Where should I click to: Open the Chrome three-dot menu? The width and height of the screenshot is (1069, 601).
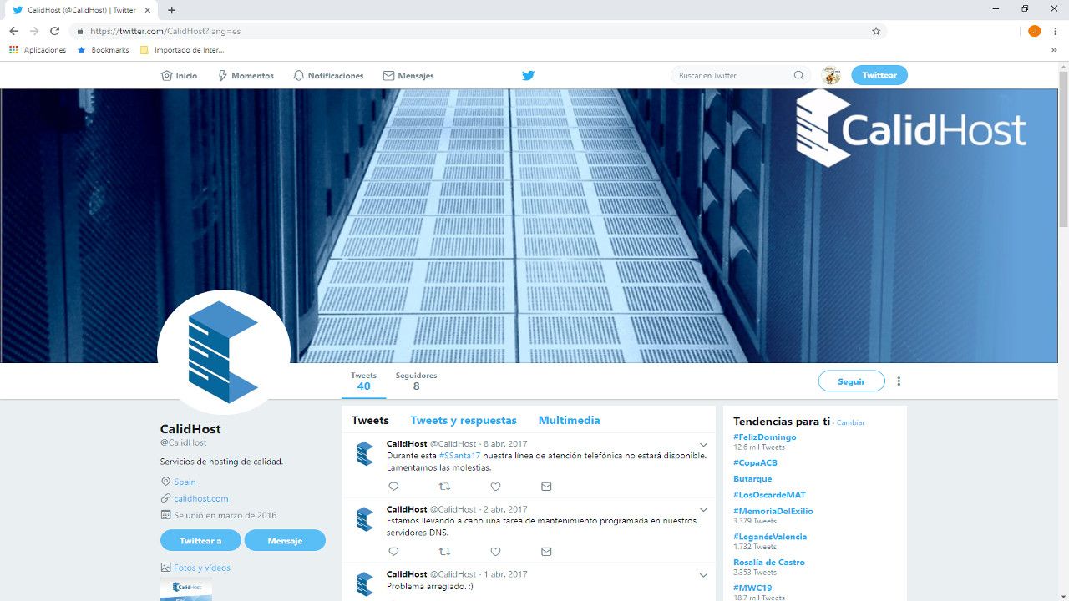click(x=1055, y=31)
